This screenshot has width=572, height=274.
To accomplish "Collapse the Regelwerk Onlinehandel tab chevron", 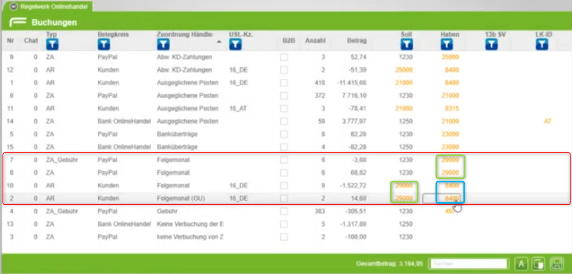I will click(x=14, y=7).
